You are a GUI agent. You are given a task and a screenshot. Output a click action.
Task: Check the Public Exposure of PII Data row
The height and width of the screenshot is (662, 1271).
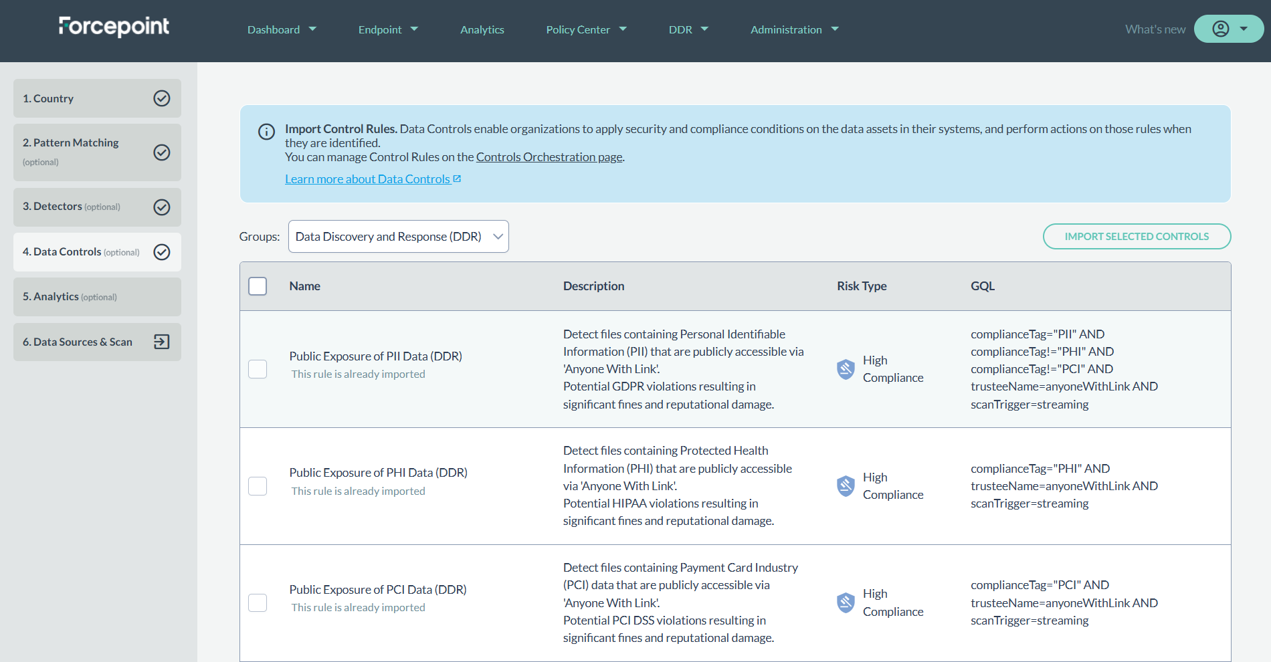coord(258,369)
